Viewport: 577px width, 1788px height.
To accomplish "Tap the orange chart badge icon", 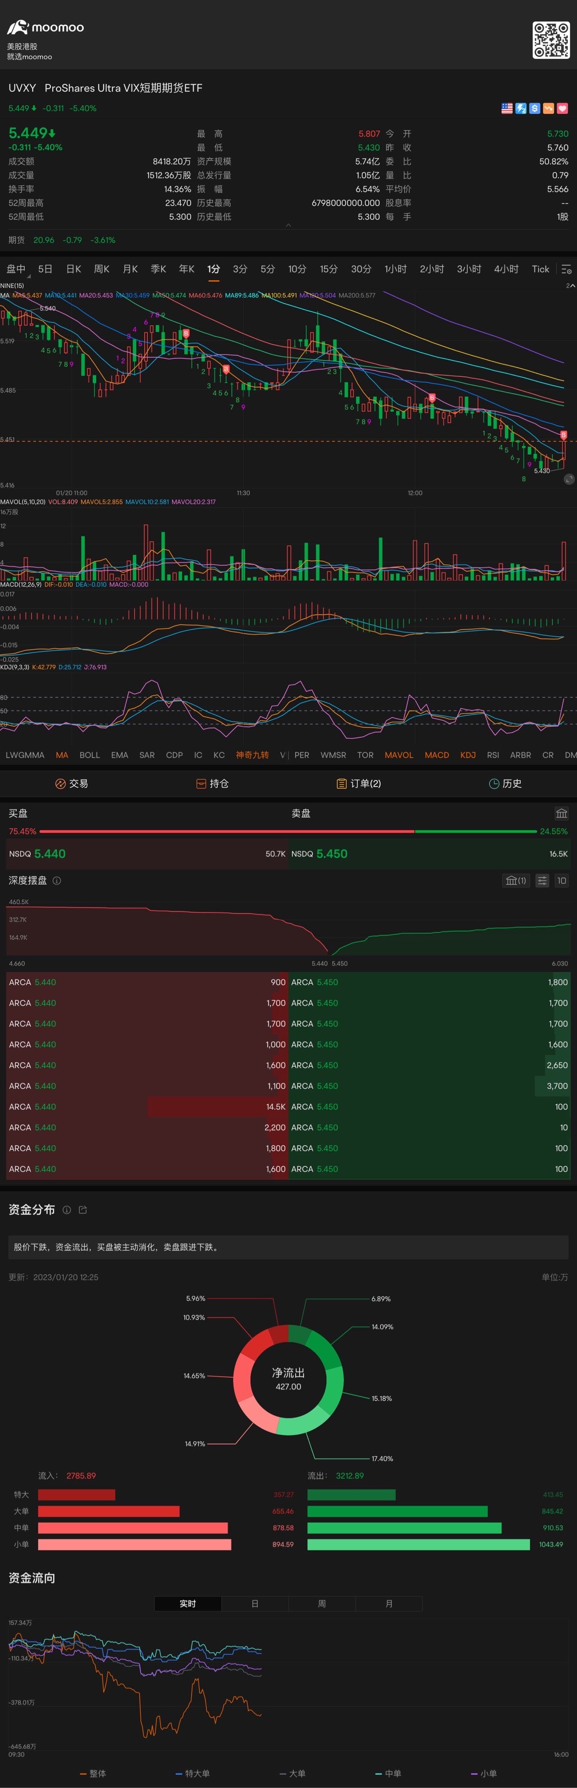I will coord(549,108).
